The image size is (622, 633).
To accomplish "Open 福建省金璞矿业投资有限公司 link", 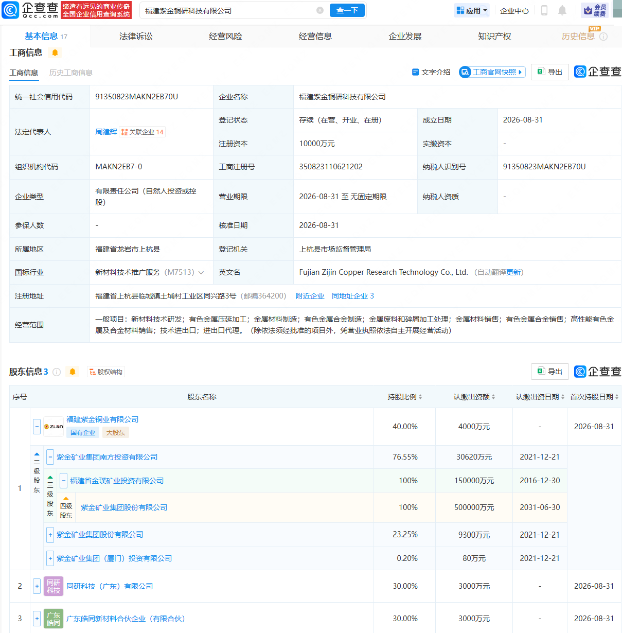I will [x=117, y=481].
